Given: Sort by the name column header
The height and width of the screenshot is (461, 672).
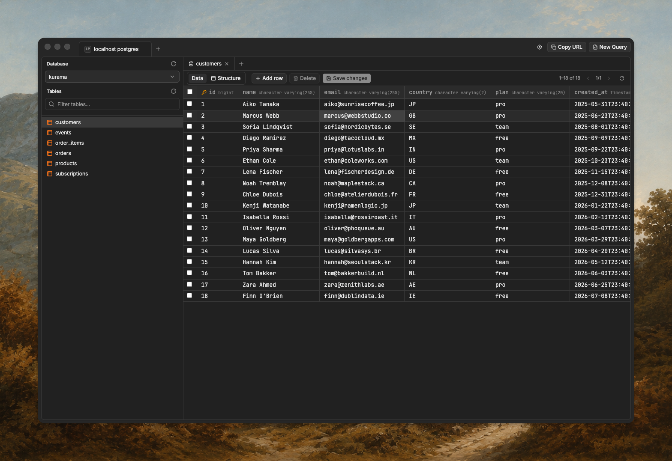Looking at the screenshot, I should point(279,92).
